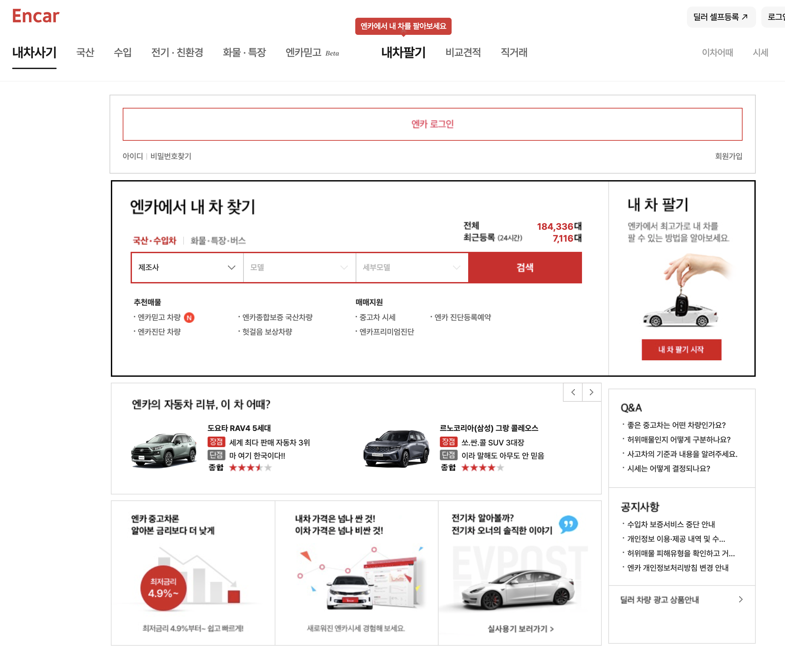Click the Toyota RAV4 review thumbnail
This screenshot has height=647, width=785.
(x=164, y=449)
